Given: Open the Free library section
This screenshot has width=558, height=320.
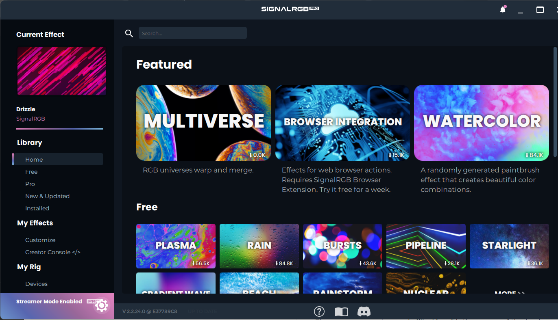Looking at the screenshot, I should [31, 172].
